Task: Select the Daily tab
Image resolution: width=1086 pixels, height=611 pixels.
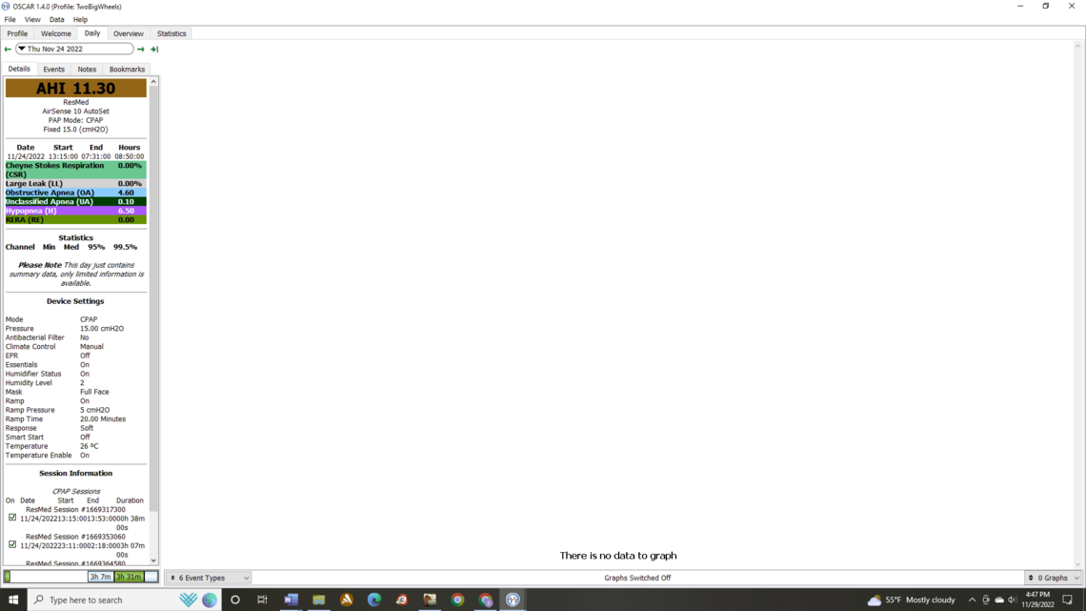Action: 92,33
